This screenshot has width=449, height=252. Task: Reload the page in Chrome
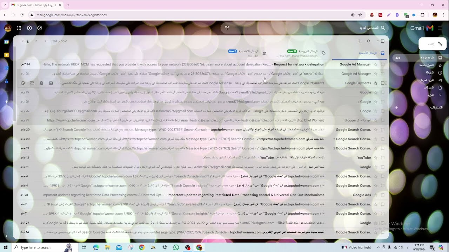pyautogui.click(x=22, y=15)
